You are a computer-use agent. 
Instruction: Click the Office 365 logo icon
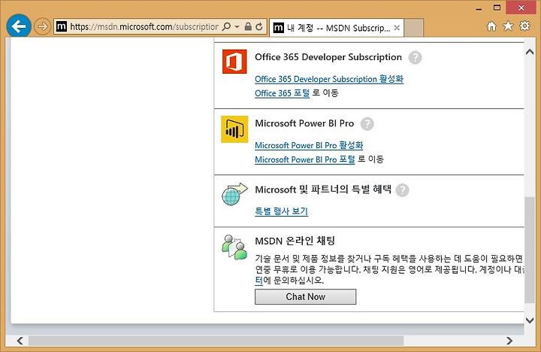(234, 62)
